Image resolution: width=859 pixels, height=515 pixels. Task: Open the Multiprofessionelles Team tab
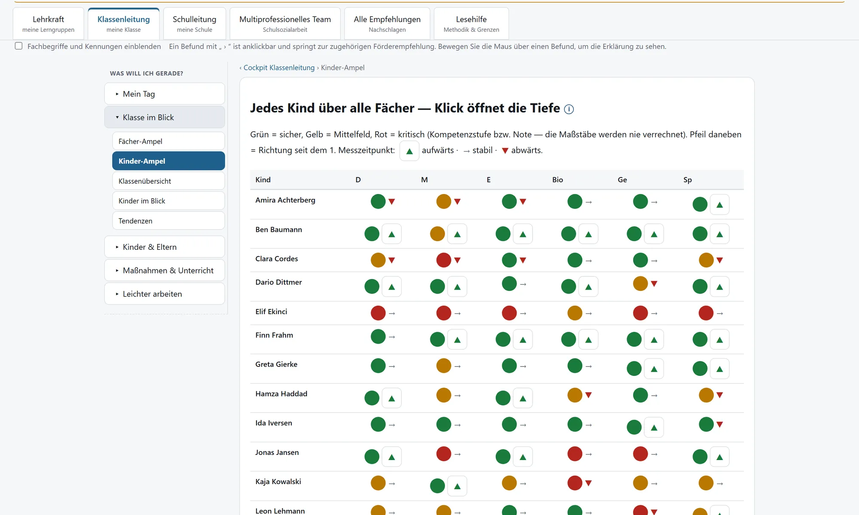285,24
